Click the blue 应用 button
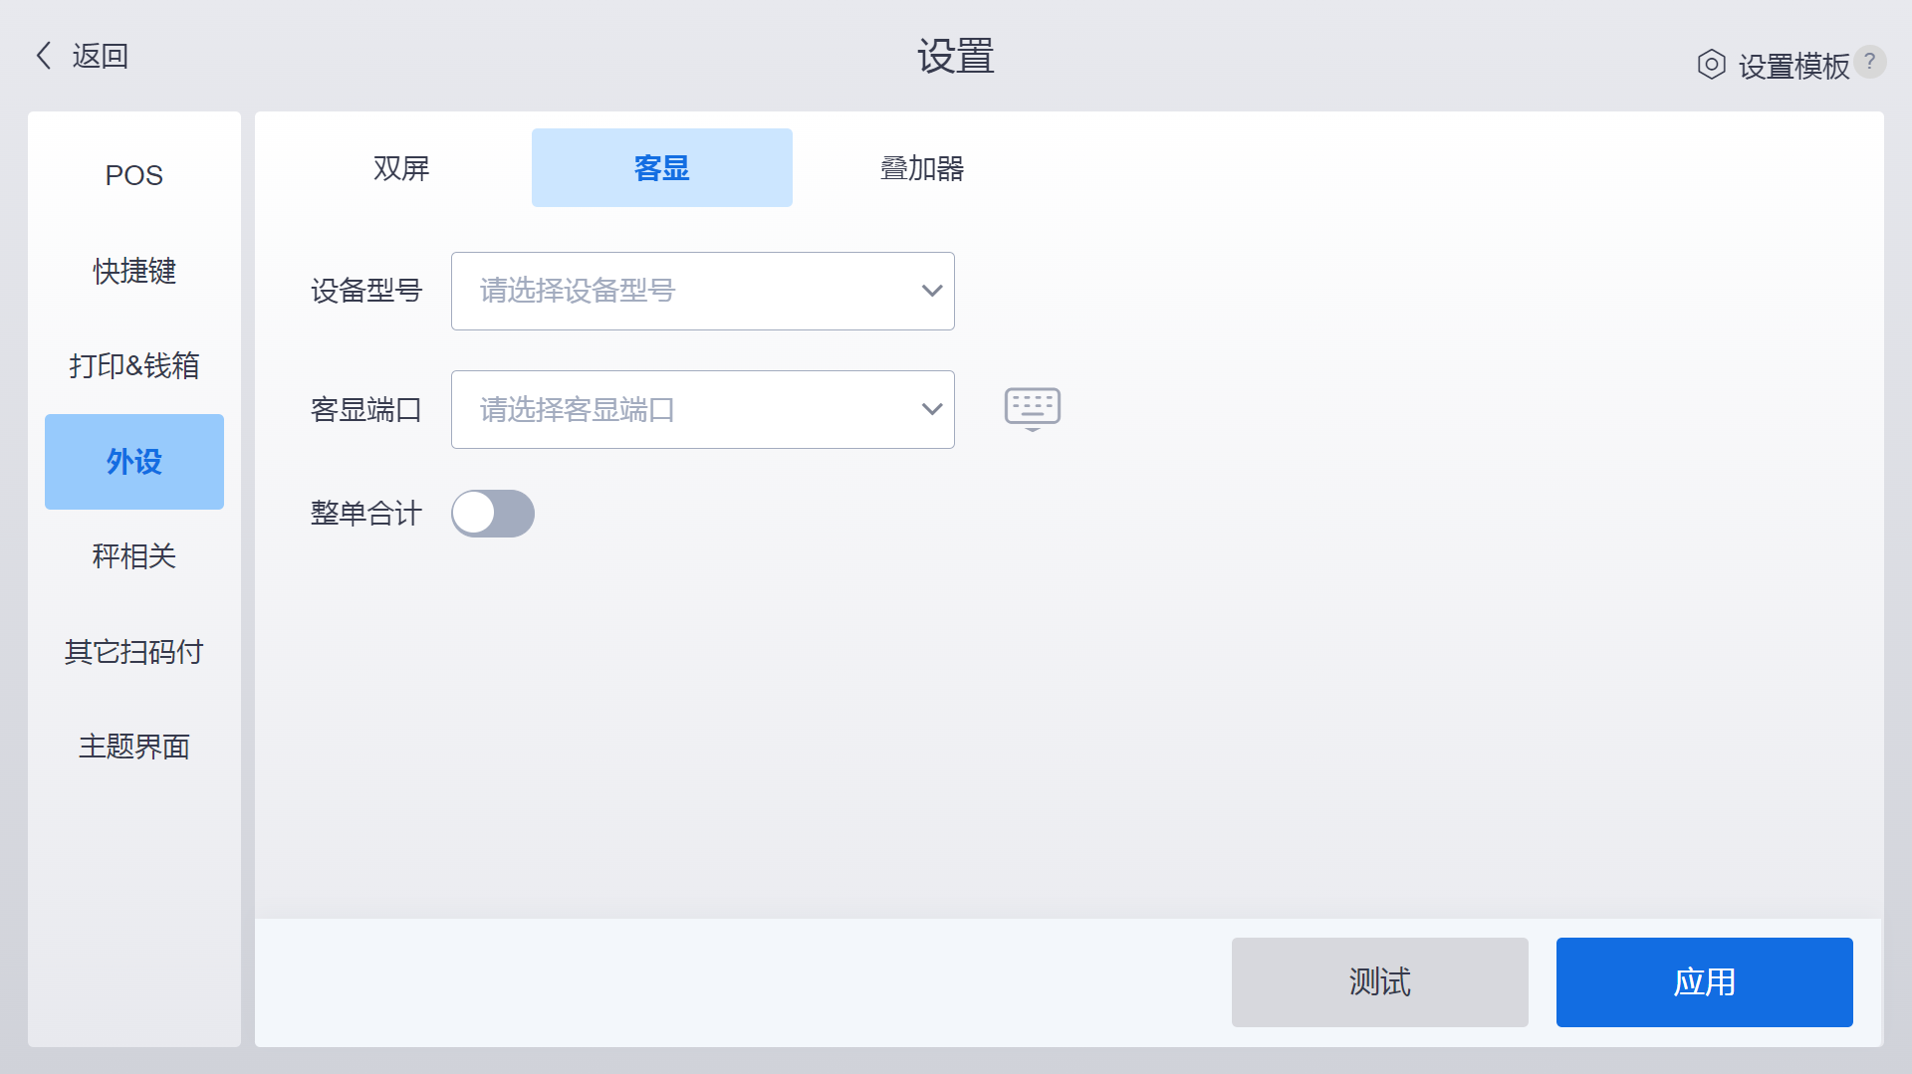This screenshot has height=1074, width=1912. 1705,982
